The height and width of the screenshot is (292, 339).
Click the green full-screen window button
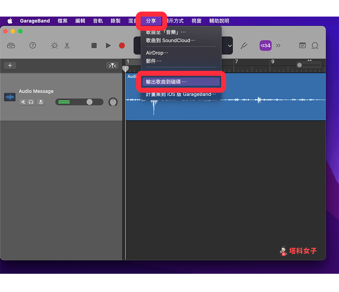click(x=20, y=31)
